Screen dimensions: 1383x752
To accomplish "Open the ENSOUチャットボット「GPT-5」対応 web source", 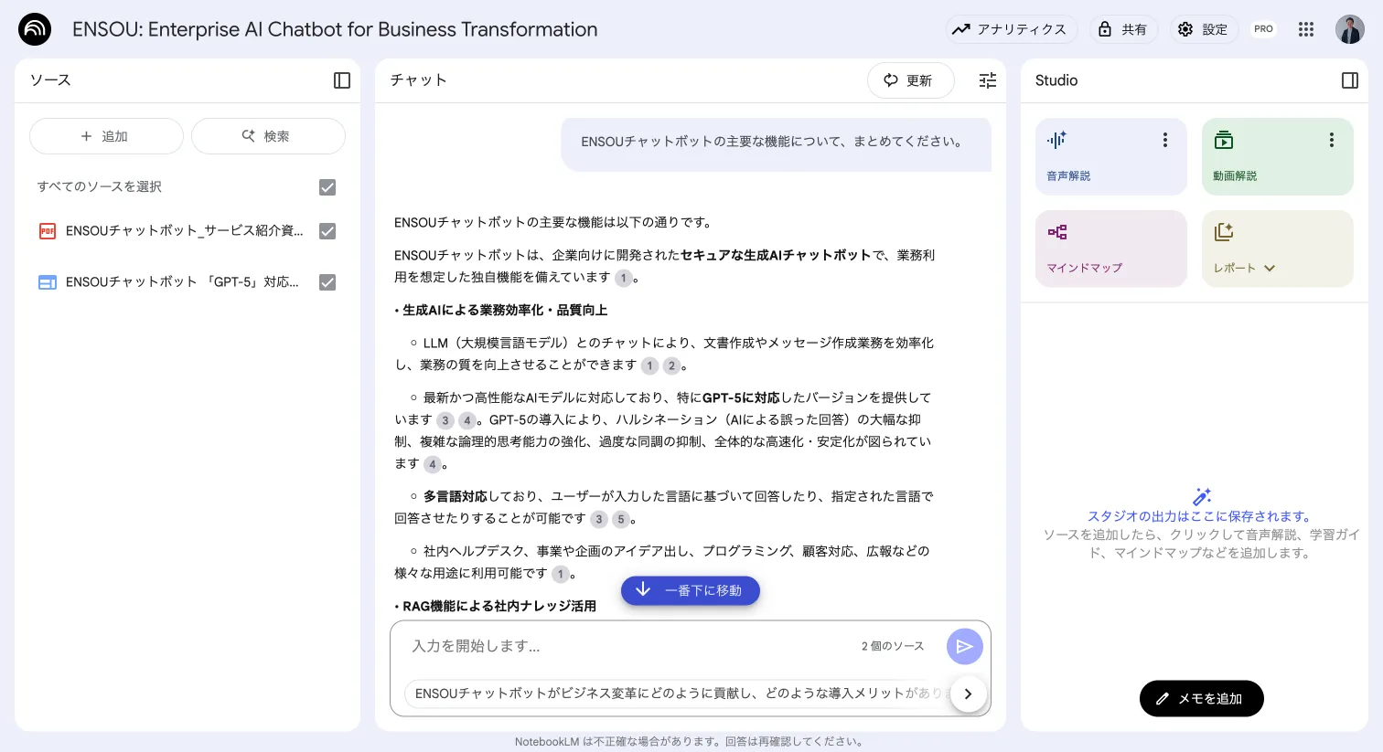I will tap(182, 282).
